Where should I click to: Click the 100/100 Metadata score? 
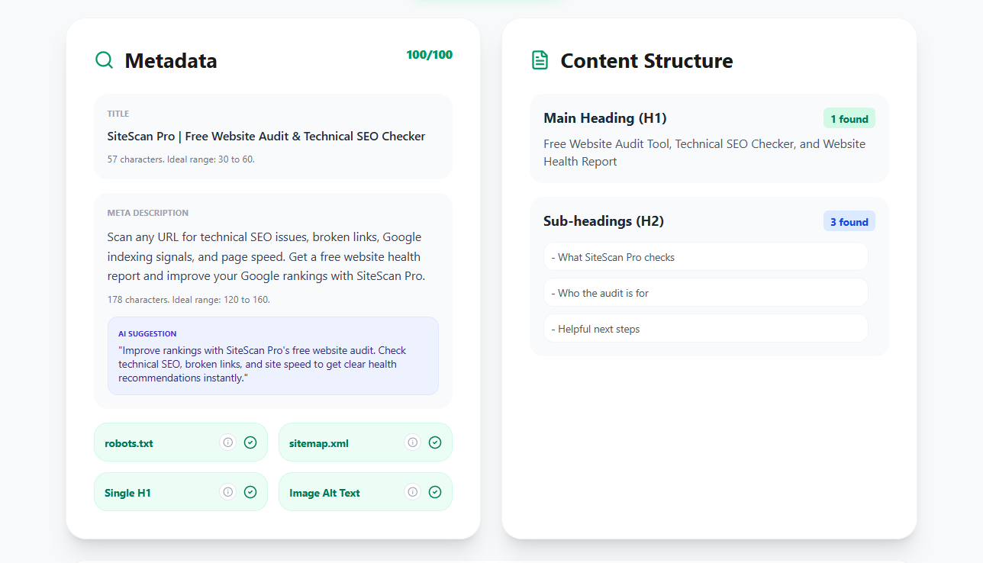point(429,54)
